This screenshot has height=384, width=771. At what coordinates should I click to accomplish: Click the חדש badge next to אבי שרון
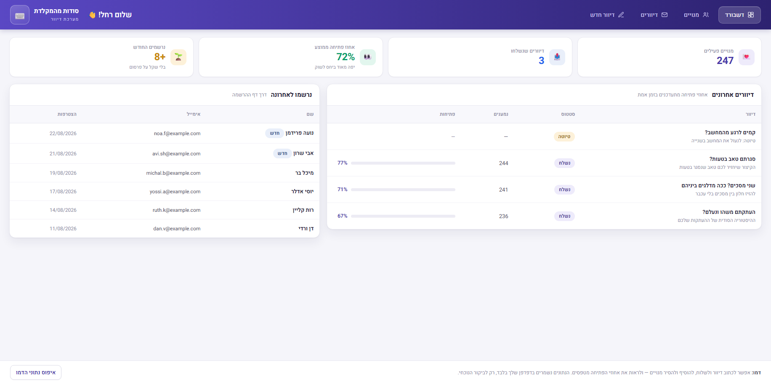[282, 153]
